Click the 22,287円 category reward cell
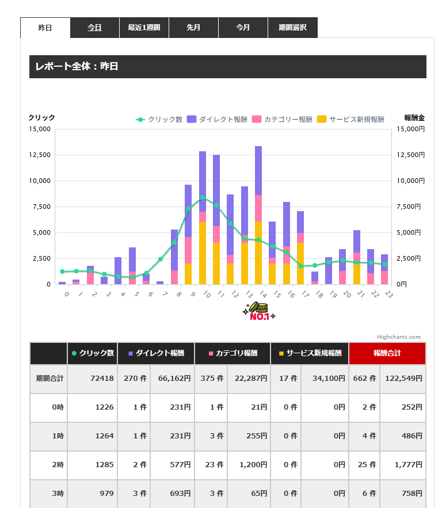Viewport: 442px width, 508px height. tap(249, 379)
